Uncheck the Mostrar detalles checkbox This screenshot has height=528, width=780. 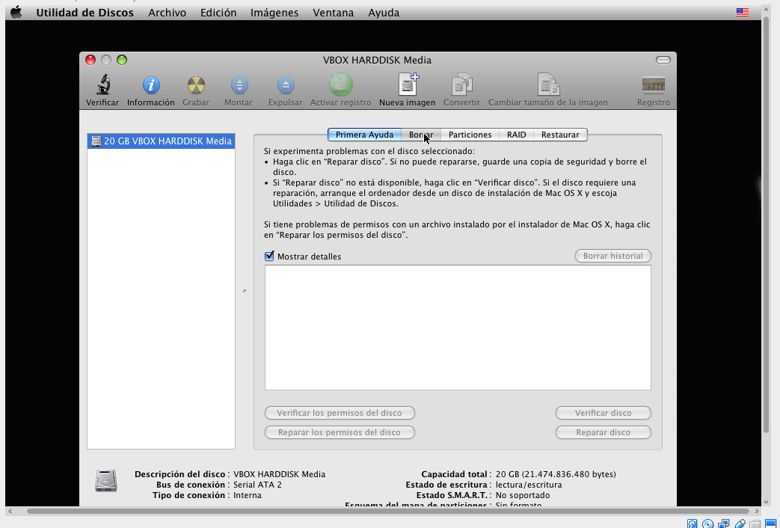click(269, 257)
